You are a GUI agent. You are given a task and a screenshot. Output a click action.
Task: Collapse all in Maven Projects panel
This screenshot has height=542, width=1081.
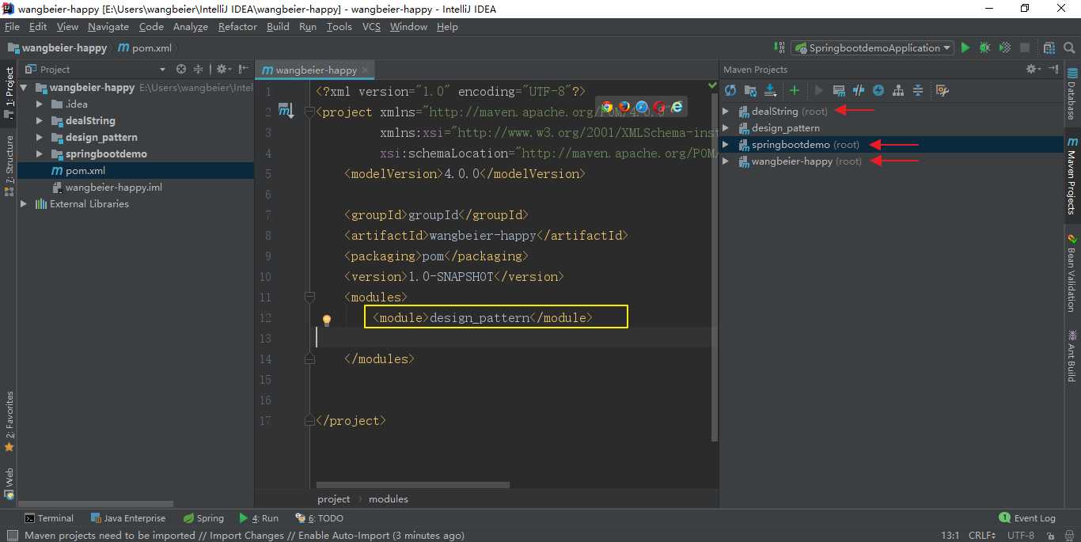[918, 90]
